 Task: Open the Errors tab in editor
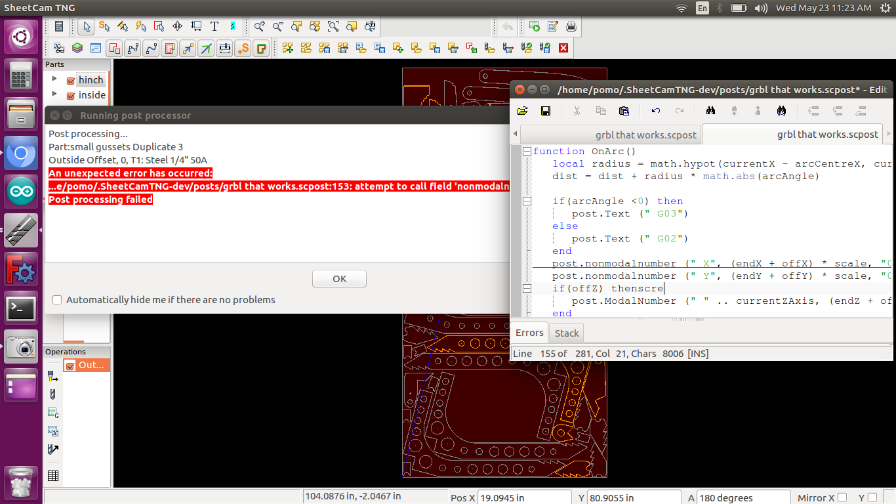point(529,333)
